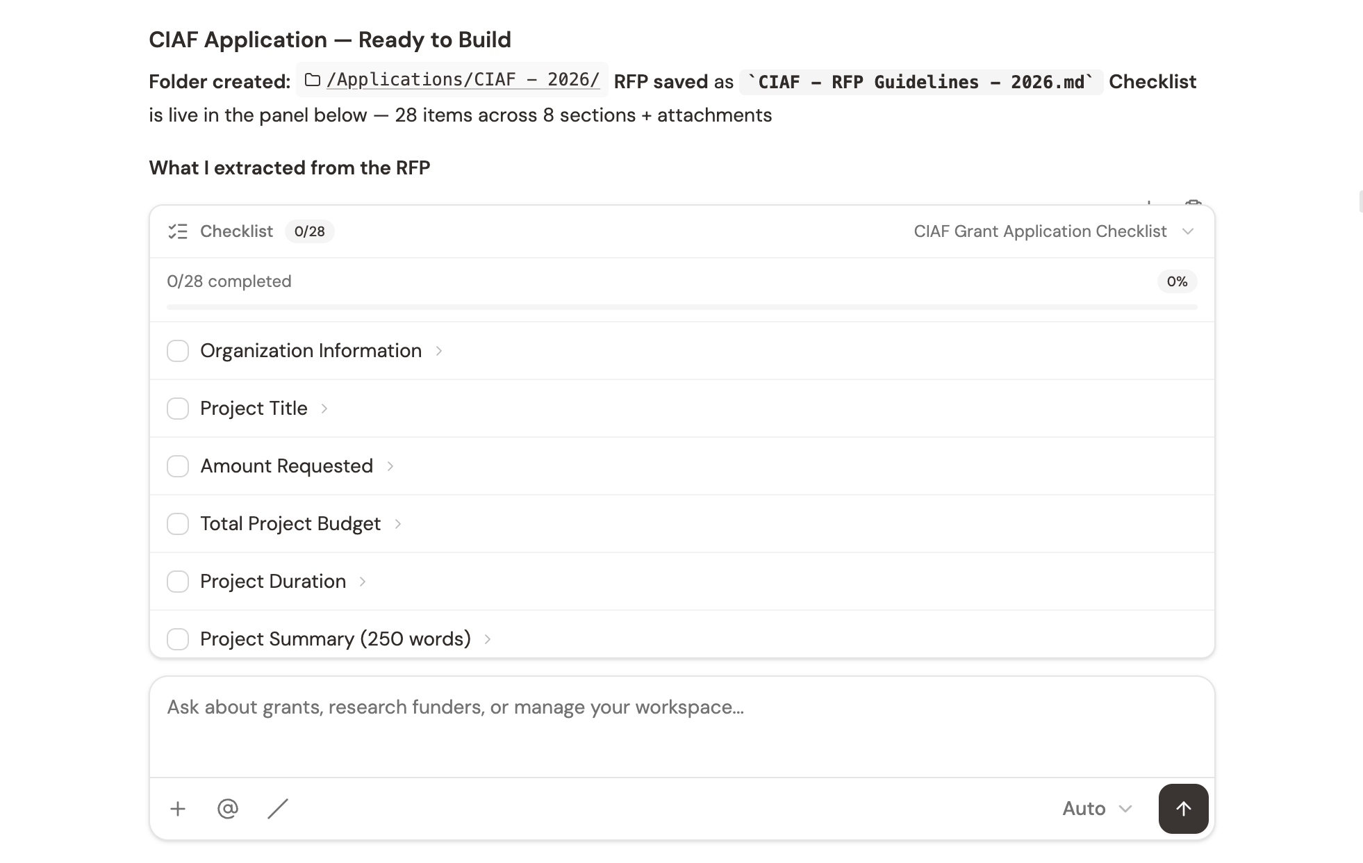1363x863 pixels.
Task: Click the slash command icon
Action: pos(277,808)
